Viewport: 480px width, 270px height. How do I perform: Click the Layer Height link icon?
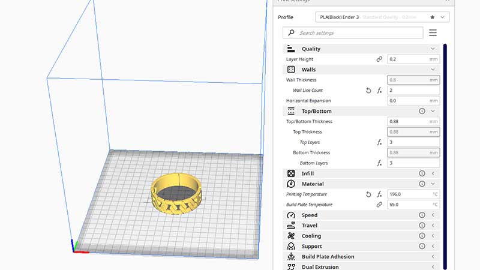click(379, 59)
